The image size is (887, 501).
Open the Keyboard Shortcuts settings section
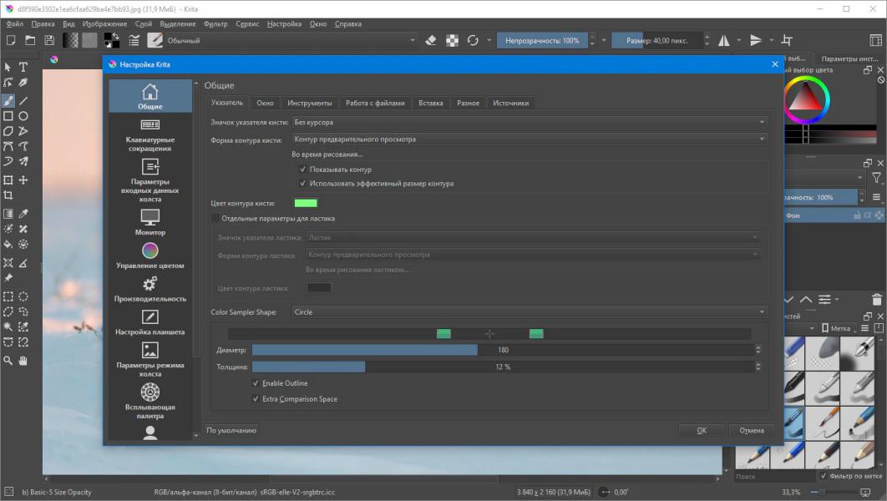pos(150,134)
